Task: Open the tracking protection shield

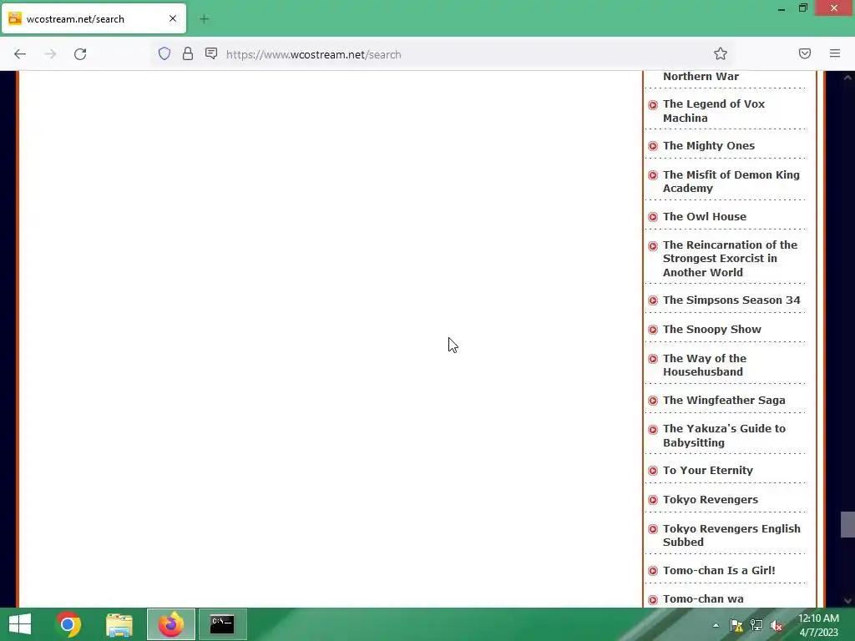Action: click(x=164, y=53)
